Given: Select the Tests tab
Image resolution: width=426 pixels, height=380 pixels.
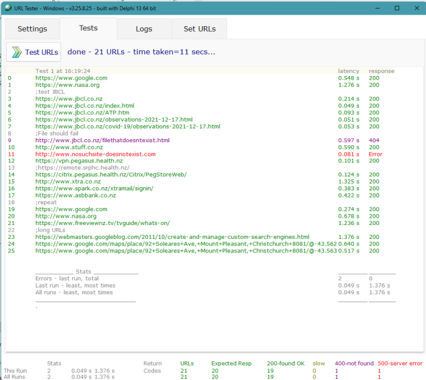Looking at the screenshot, I should click(x=88, y=29).
